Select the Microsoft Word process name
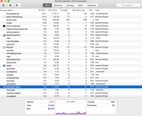142x116 pixels. pyautogui.click(x=13, y=87)
